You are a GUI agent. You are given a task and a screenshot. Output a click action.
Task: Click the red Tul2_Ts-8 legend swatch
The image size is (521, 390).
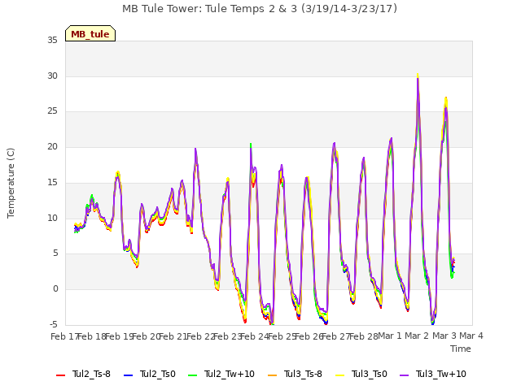(60, 375)
